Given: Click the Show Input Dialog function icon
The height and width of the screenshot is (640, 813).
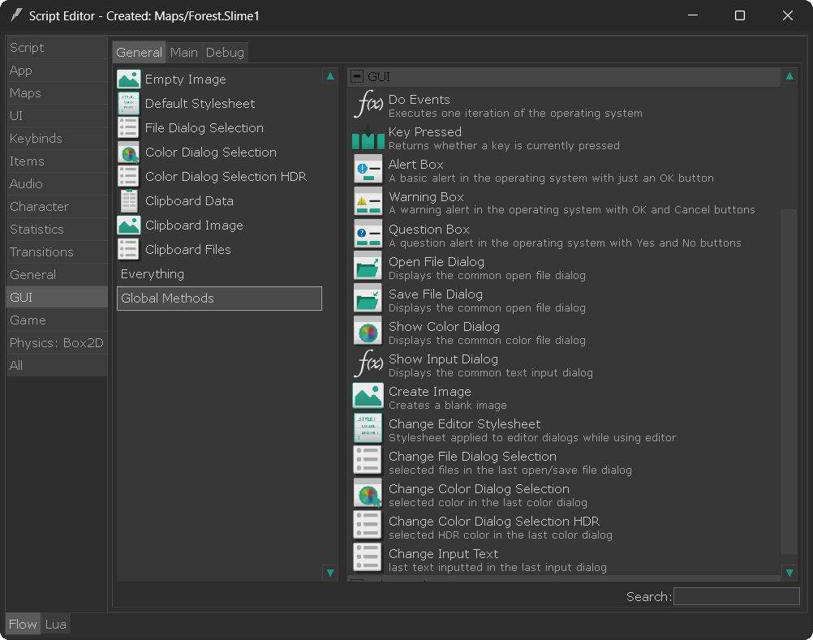Looking at the screenshot, I should tap(368, 363).
